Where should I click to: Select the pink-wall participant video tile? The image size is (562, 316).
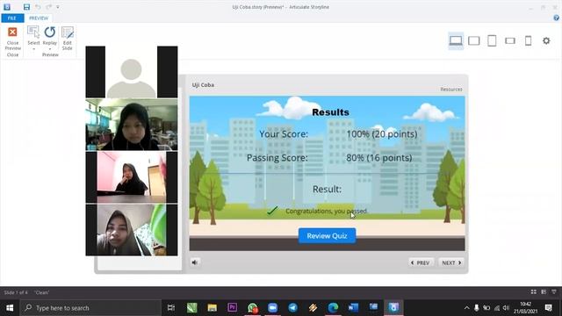[132, 177]
